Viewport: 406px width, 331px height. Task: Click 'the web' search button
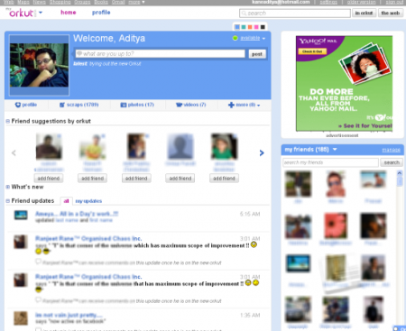[x=391, y=14]
